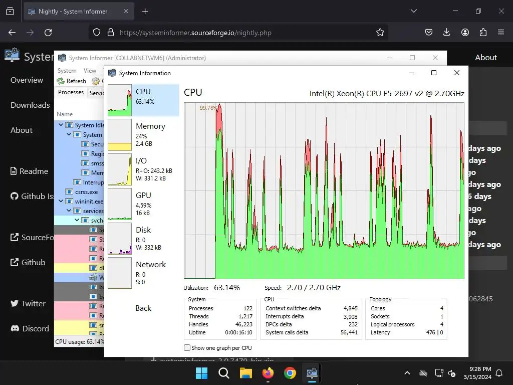Open the Readme link with document icon
The height and width of the screenshot is (385, 513).
(29, 171)
